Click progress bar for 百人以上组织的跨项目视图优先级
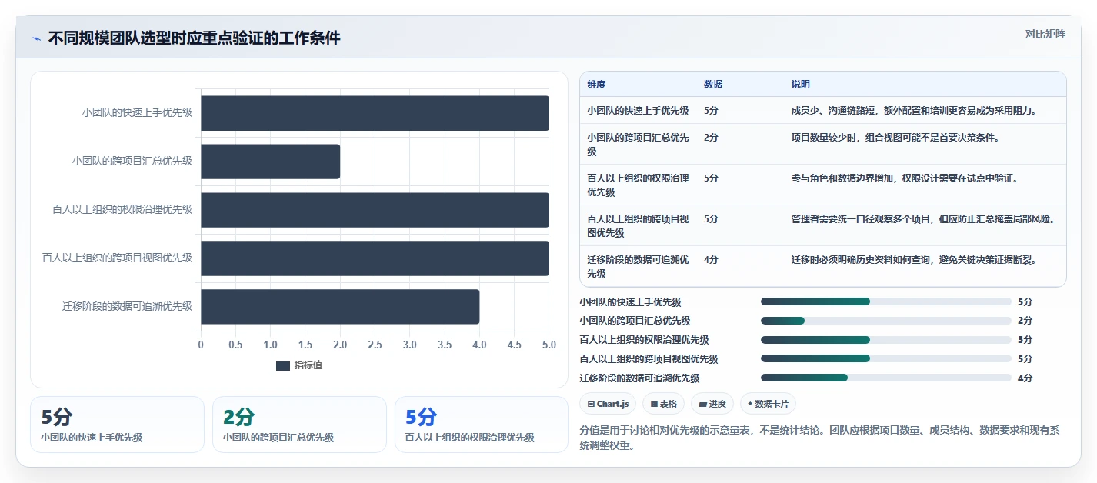Image resolution: width=1097 pixels, height=483 pixels. click(x=885, y=358)
